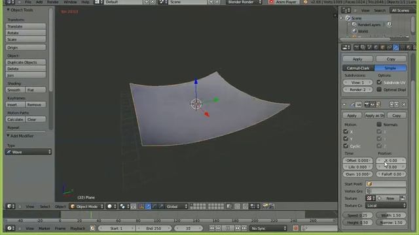Open the modifiers properties tab (wrench icon)
The height and width of the screenshot is (235, 419).
point(395,48)
